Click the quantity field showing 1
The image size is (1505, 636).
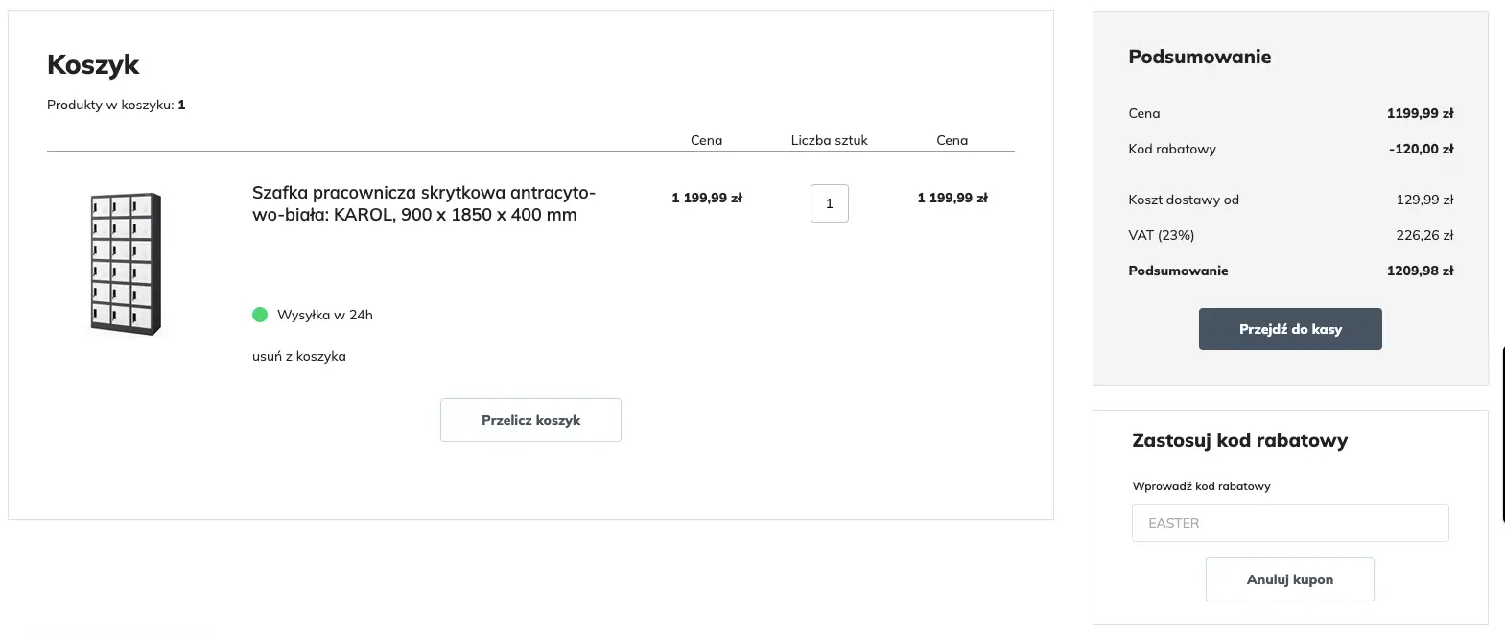pyautogui.click(x=829, y=203)
